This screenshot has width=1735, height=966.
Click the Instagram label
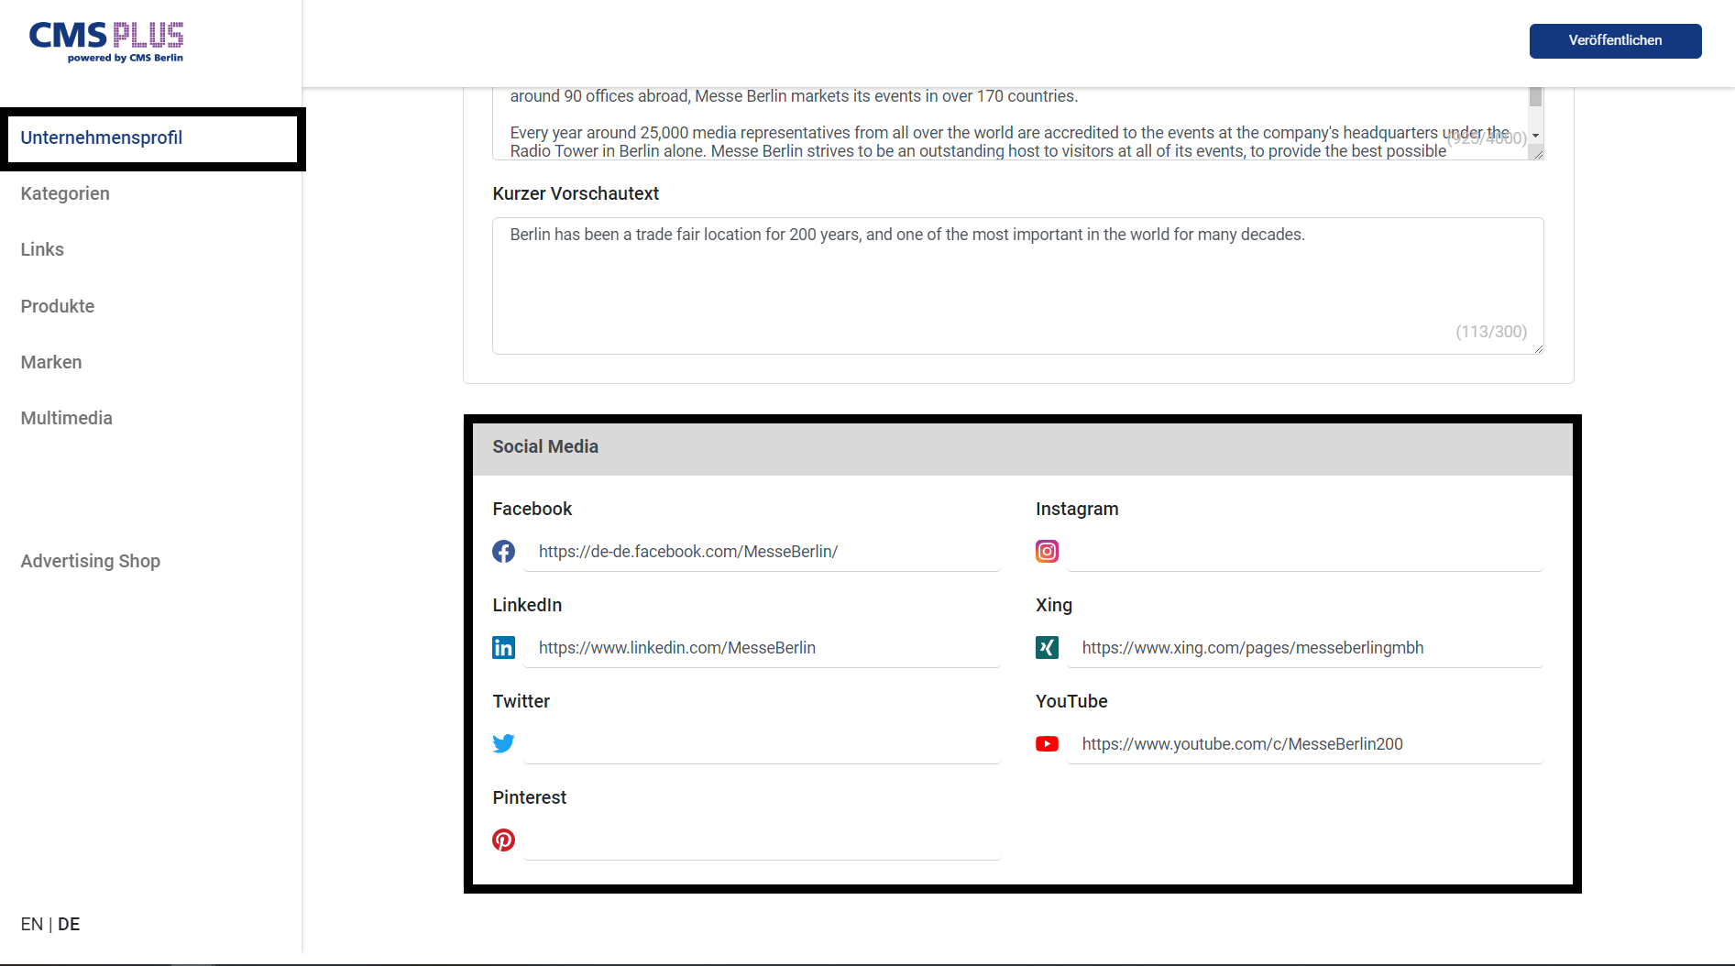[1077, 509]
